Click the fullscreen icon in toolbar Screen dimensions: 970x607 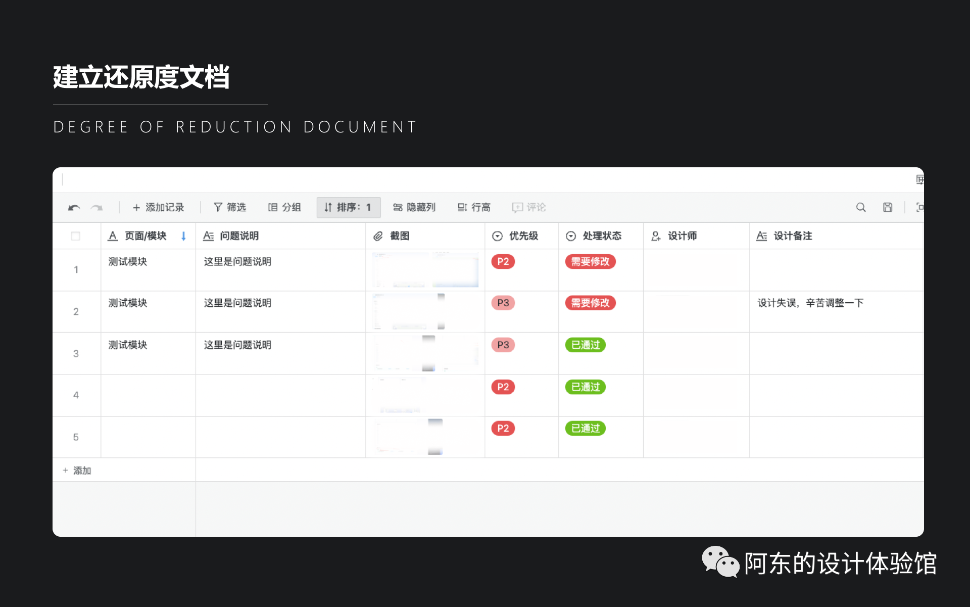(x=919, y=207)
